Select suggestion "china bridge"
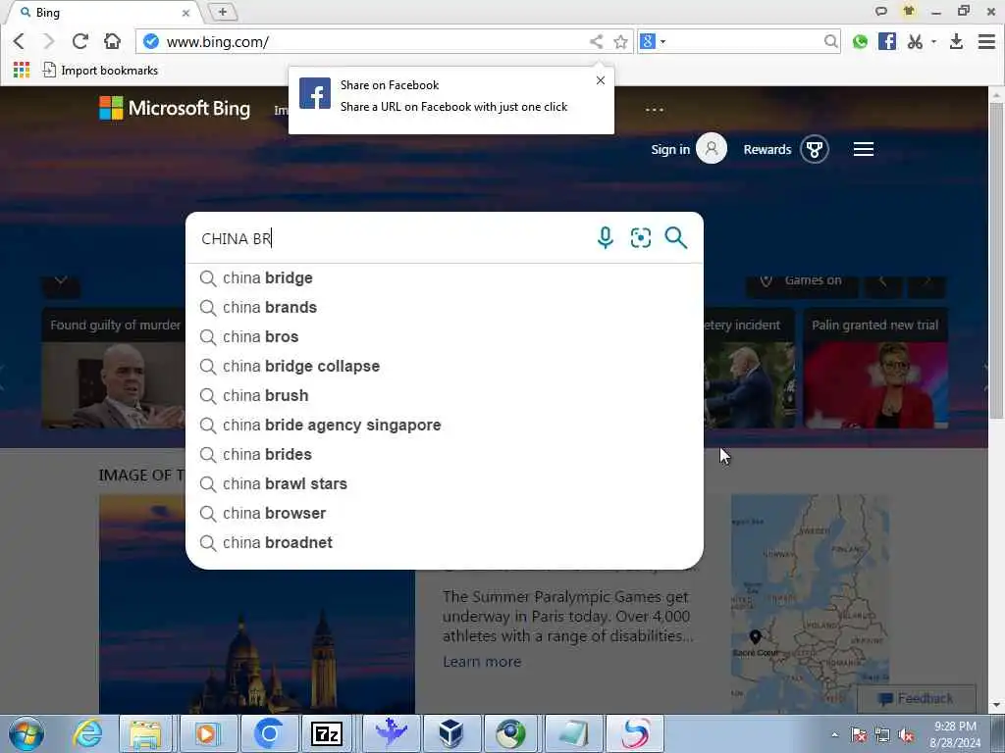The width and height of the screenshot is (1005, 753). click(445, 277)
